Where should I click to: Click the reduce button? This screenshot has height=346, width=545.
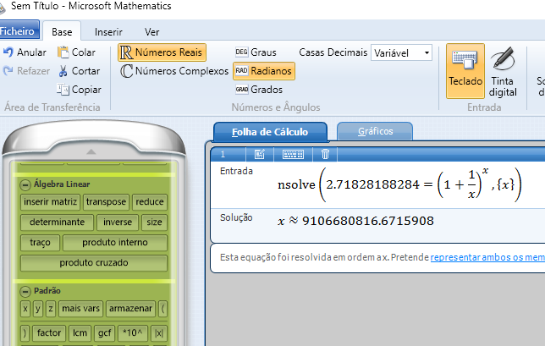click(150, 202)
